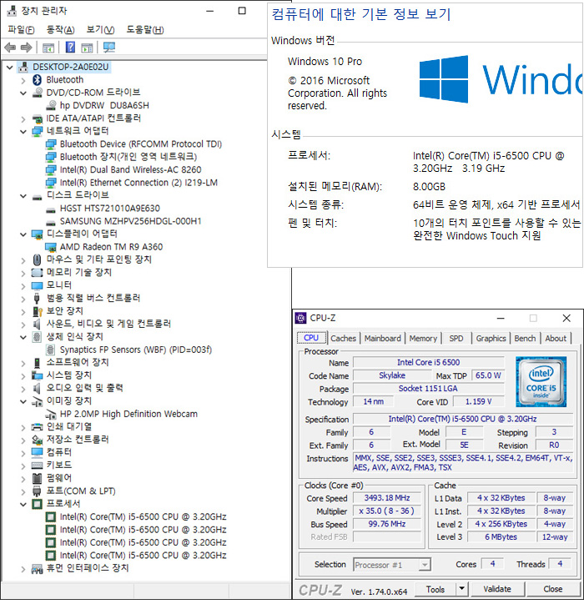This screenshot has width=584, height=604.
Task: Click the Synaptics FP Sensors fingerprint icon
Action: pos(50,350)
